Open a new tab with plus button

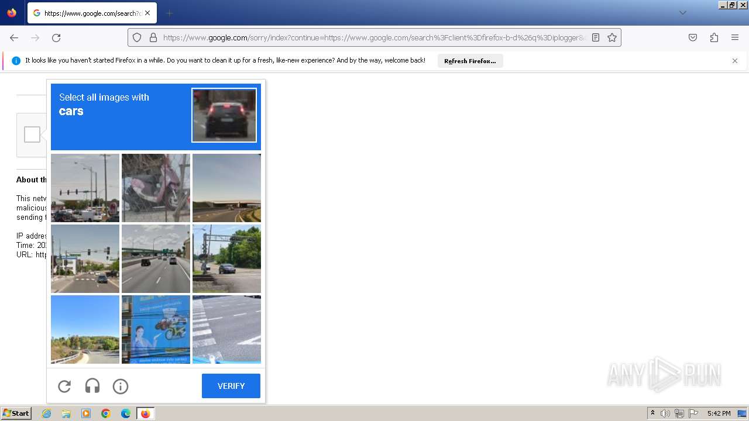coord(169,13)
